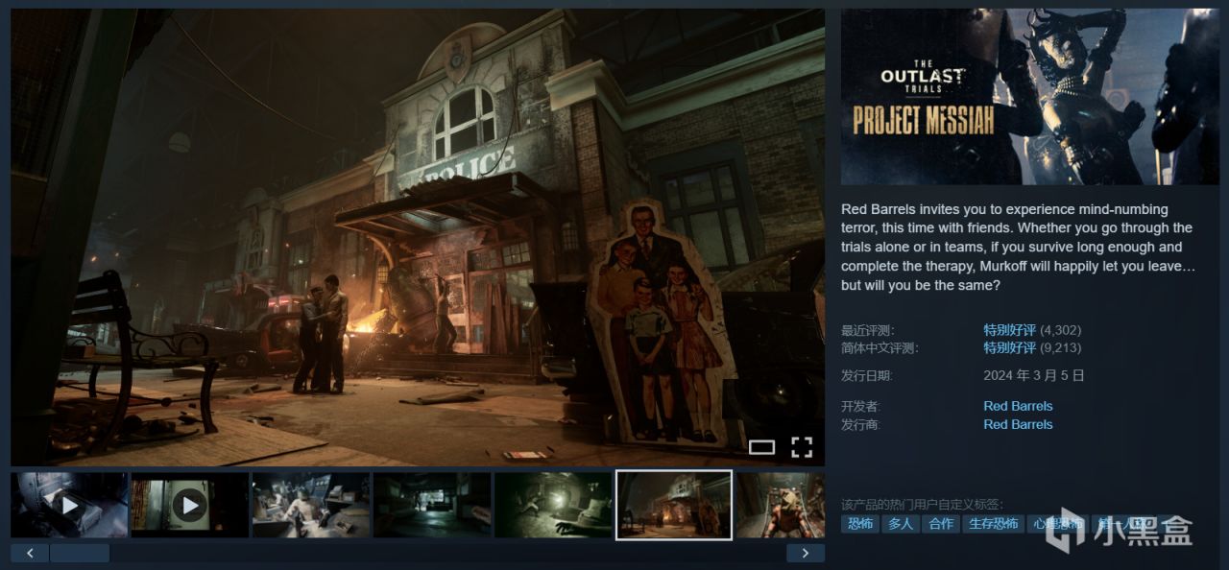
Task: Select the 多人 tag
Action: pos(901,523)
